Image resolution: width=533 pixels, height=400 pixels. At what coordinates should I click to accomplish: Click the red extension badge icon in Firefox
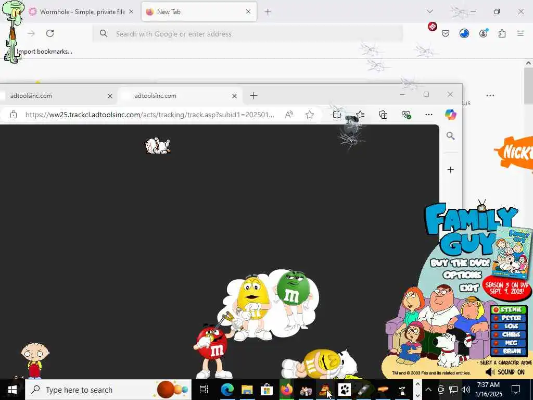click(x=433, y=26)
